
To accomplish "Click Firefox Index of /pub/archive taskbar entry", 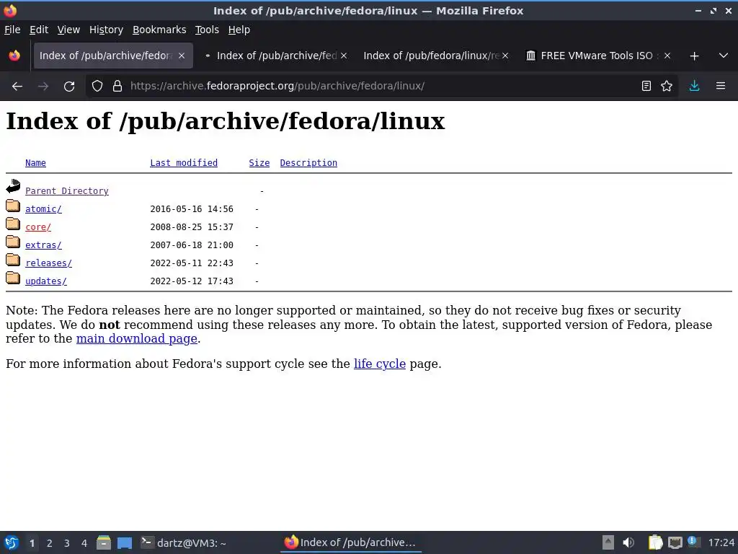I will [x=351, y=542].
